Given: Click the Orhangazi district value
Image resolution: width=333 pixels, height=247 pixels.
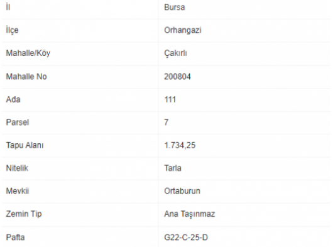Looking at the screenshot, I should (x=183, y=30).
